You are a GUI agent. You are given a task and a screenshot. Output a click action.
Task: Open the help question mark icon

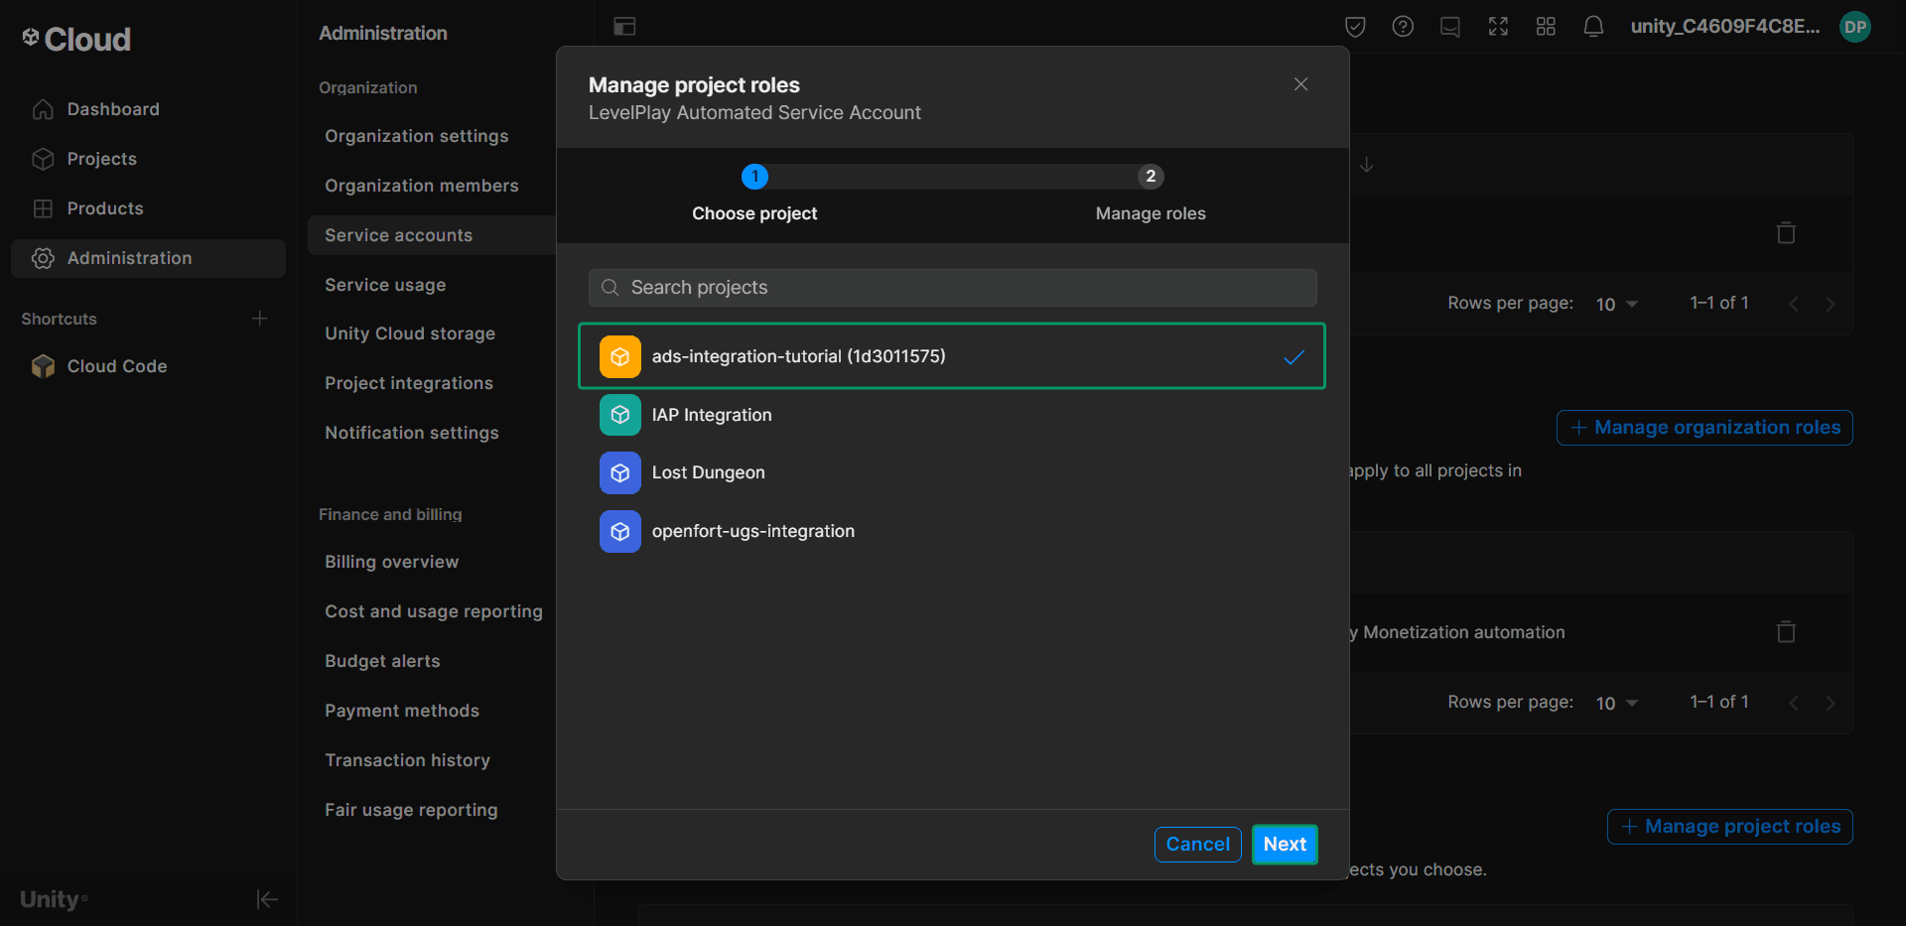pyautogui.click(x=1403, y=27)
